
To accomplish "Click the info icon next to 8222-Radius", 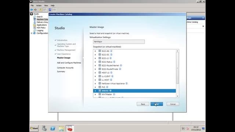I will point(114,62).
